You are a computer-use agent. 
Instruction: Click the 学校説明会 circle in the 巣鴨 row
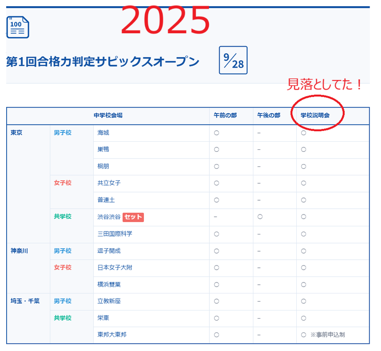(303, 149)
